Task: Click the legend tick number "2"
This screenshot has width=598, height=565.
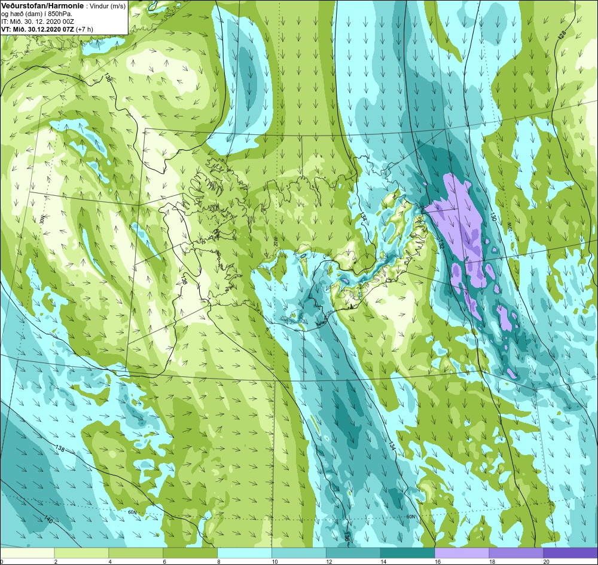Action: (56, 561)
